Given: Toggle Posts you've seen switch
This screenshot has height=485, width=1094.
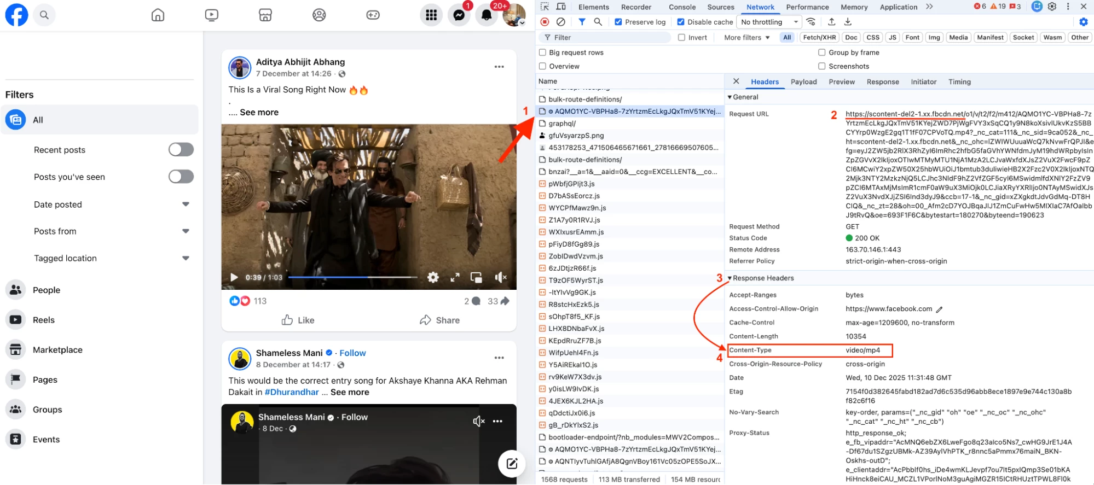Looking at the screenshot, I should click(181, 176).
